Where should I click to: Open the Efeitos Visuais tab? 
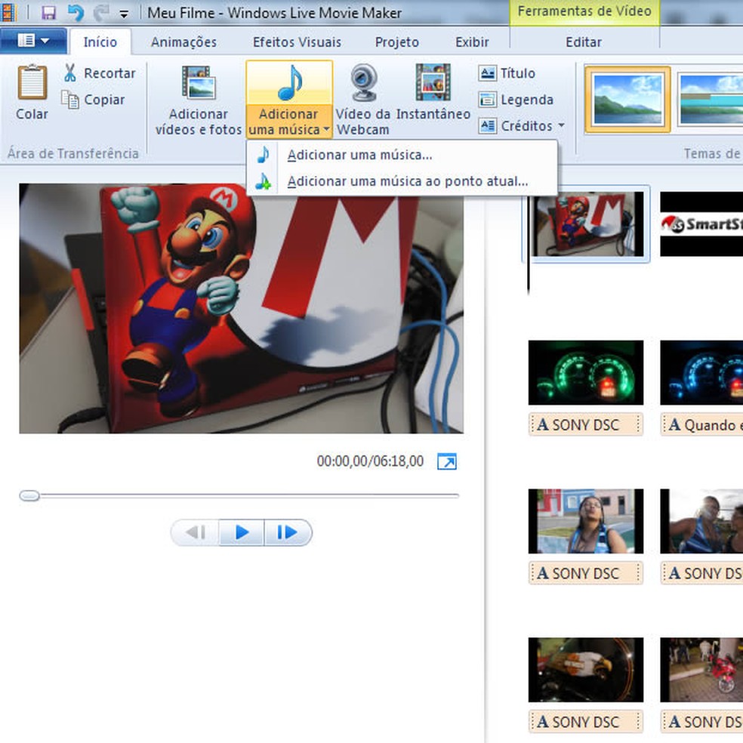297,42
